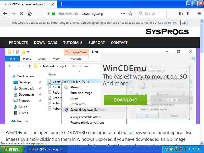Click the Name column header
This screenshot has width=204, height=153.
click(x=52, y=74)
